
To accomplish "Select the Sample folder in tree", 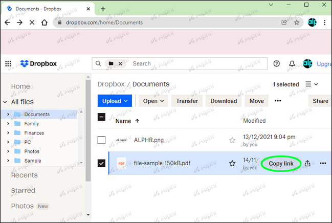I will [33, 161].
